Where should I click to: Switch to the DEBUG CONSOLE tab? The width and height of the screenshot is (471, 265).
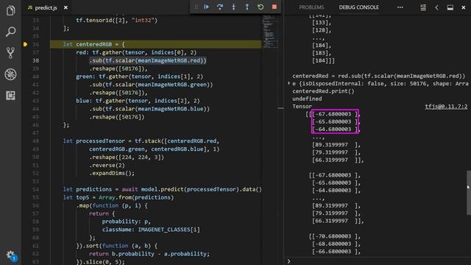(x=358, y=7)
